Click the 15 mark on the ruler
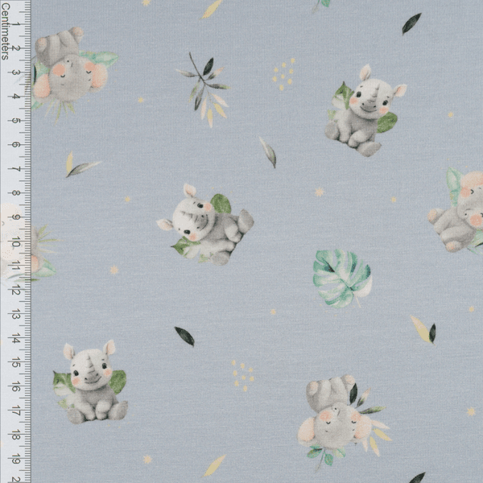The width and height of the screenshot is (483, 483). [14, 363]
